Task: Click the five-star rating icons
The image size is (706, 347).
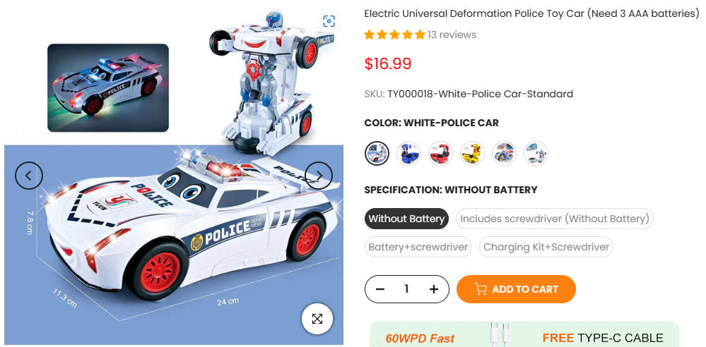Action: coord(394,35)
